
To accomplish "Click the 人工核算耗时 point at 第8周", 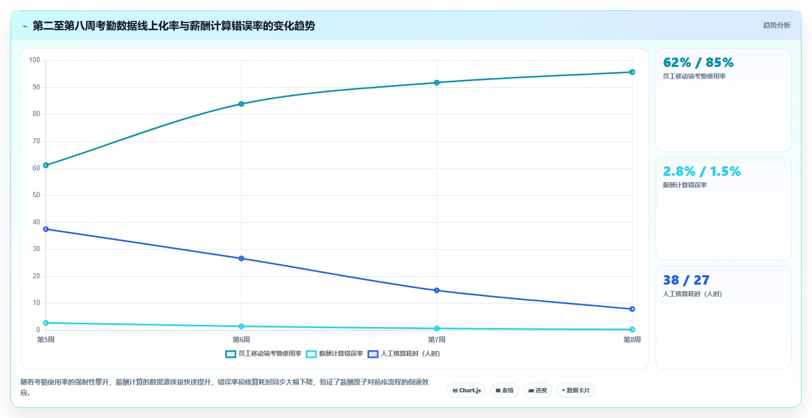I will pos(632,309).
